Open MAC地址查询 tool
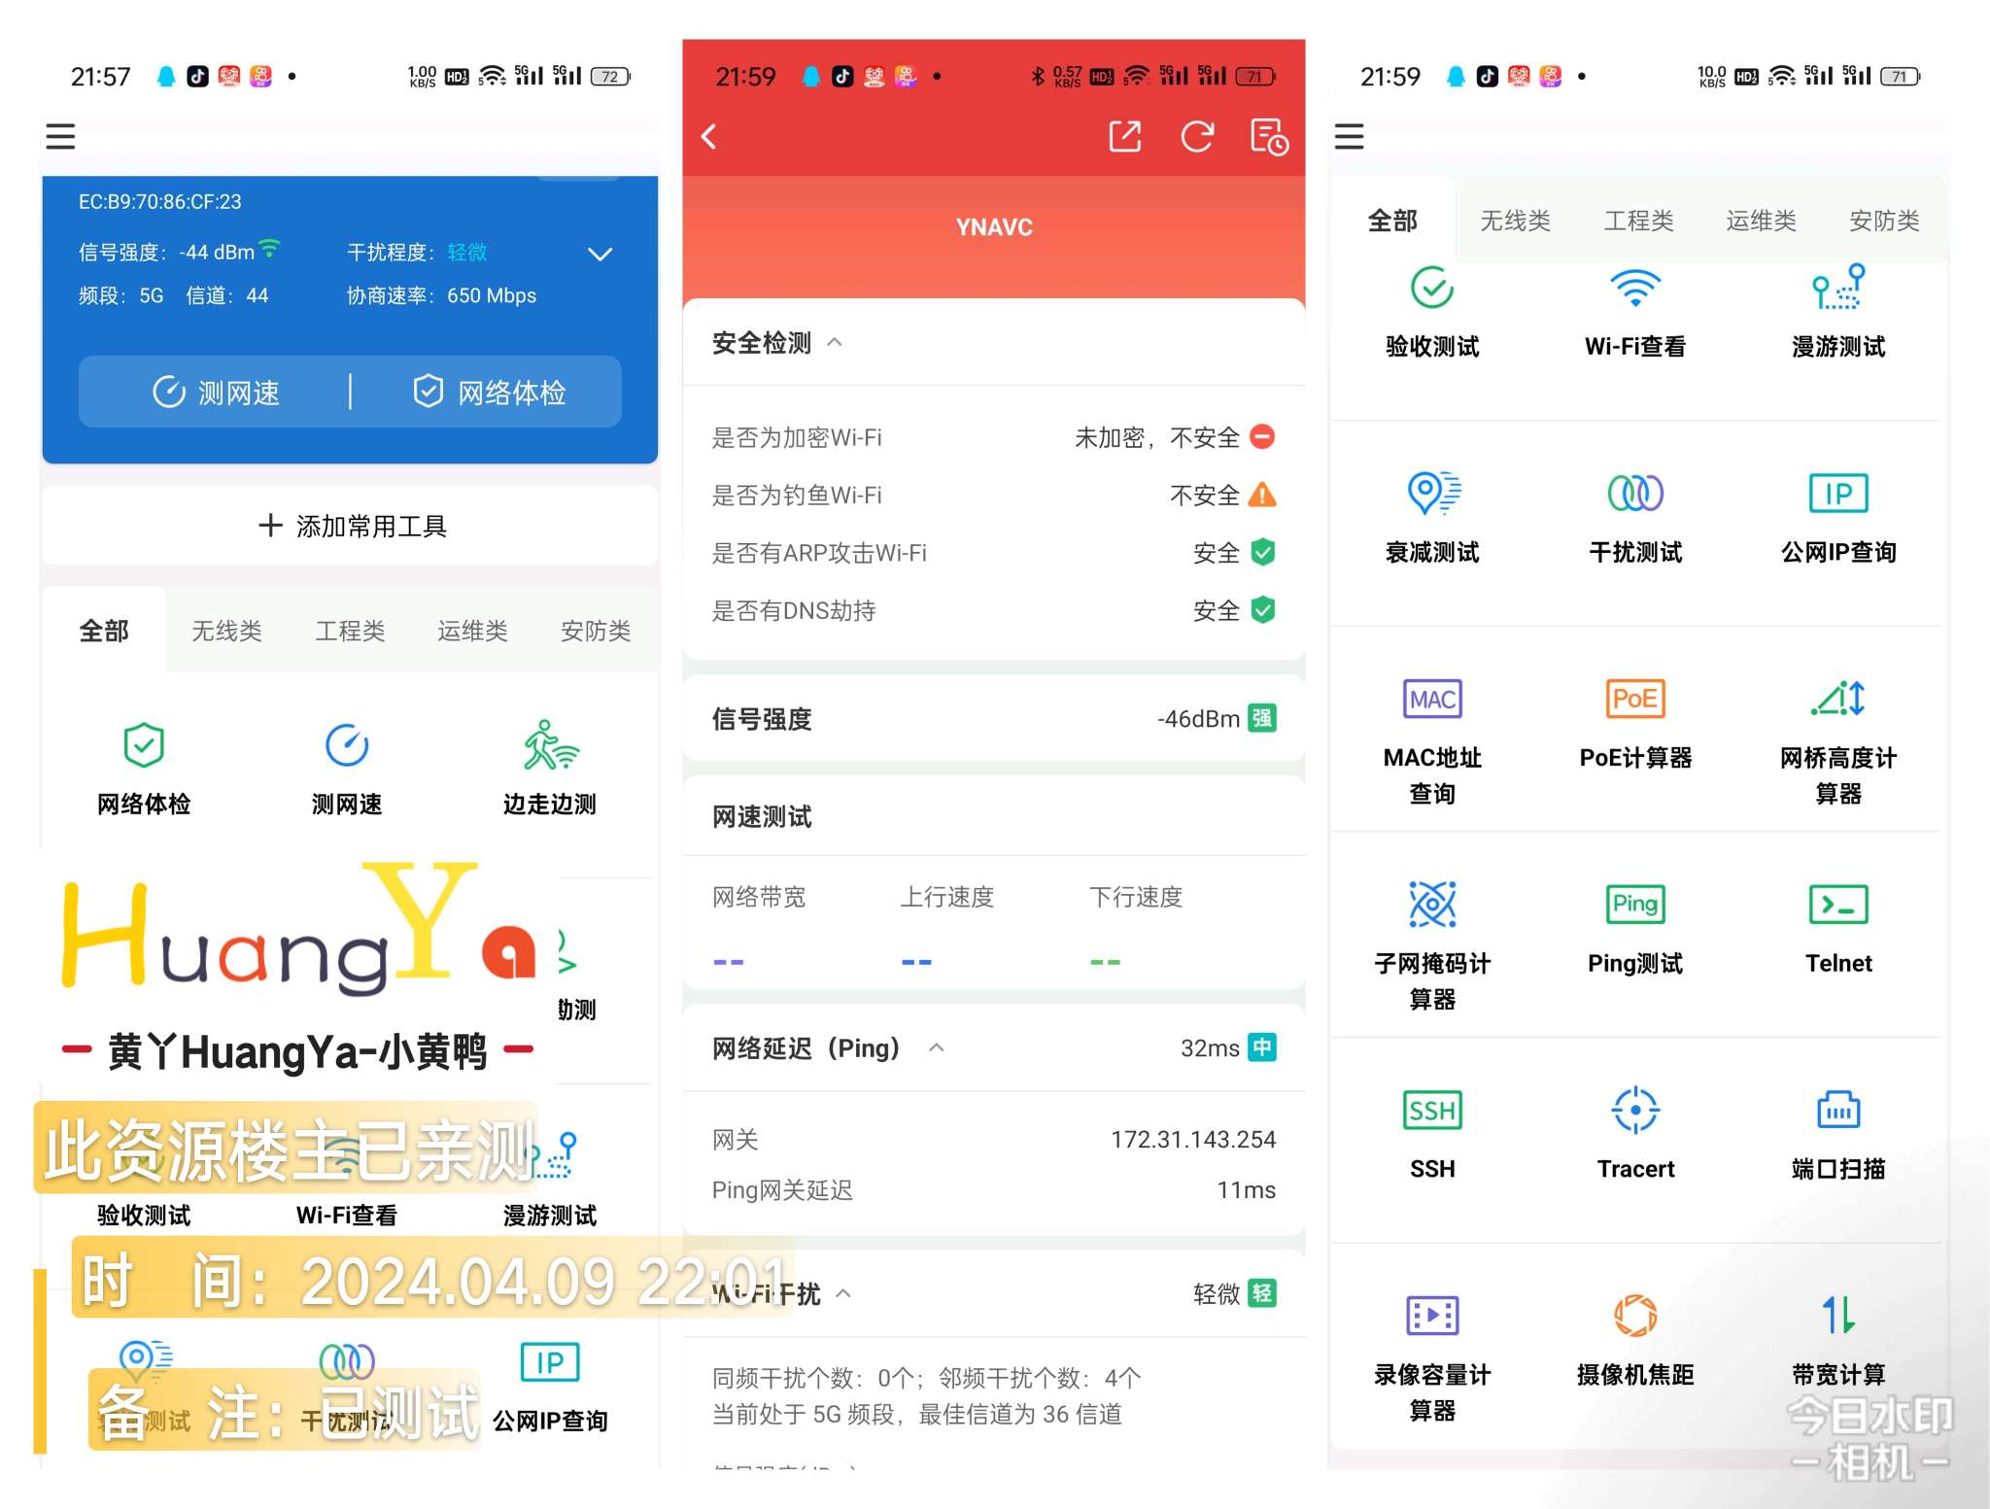1990x1509 pixels. (x=1432, y=740)
